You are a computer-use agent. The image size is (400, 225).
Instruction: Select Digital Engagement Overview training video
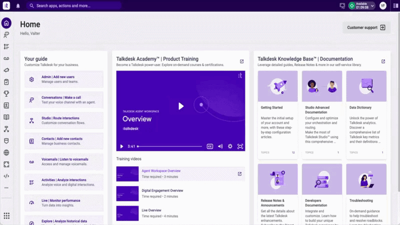[180, 193]
